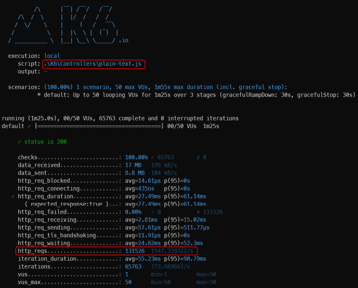Click the http_reqs rate 1547.339322/s
The image size is (358, 288).
tap(172, 251)
